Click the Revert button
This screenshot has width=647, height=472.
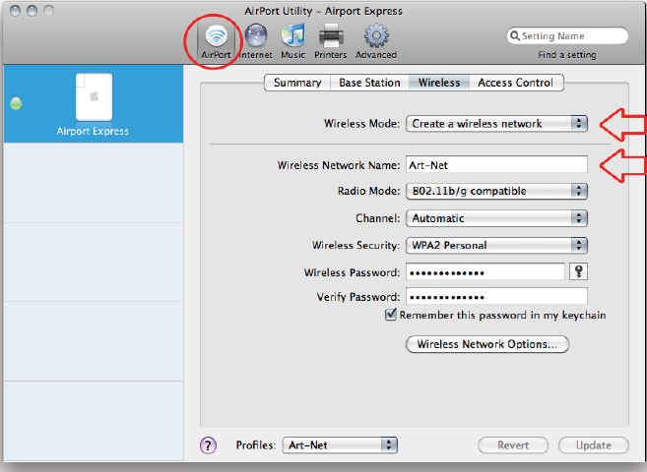(x=513, y=445)
